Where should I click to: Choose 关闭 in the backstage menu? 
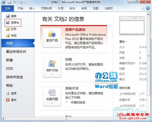[x=11, y=36]
